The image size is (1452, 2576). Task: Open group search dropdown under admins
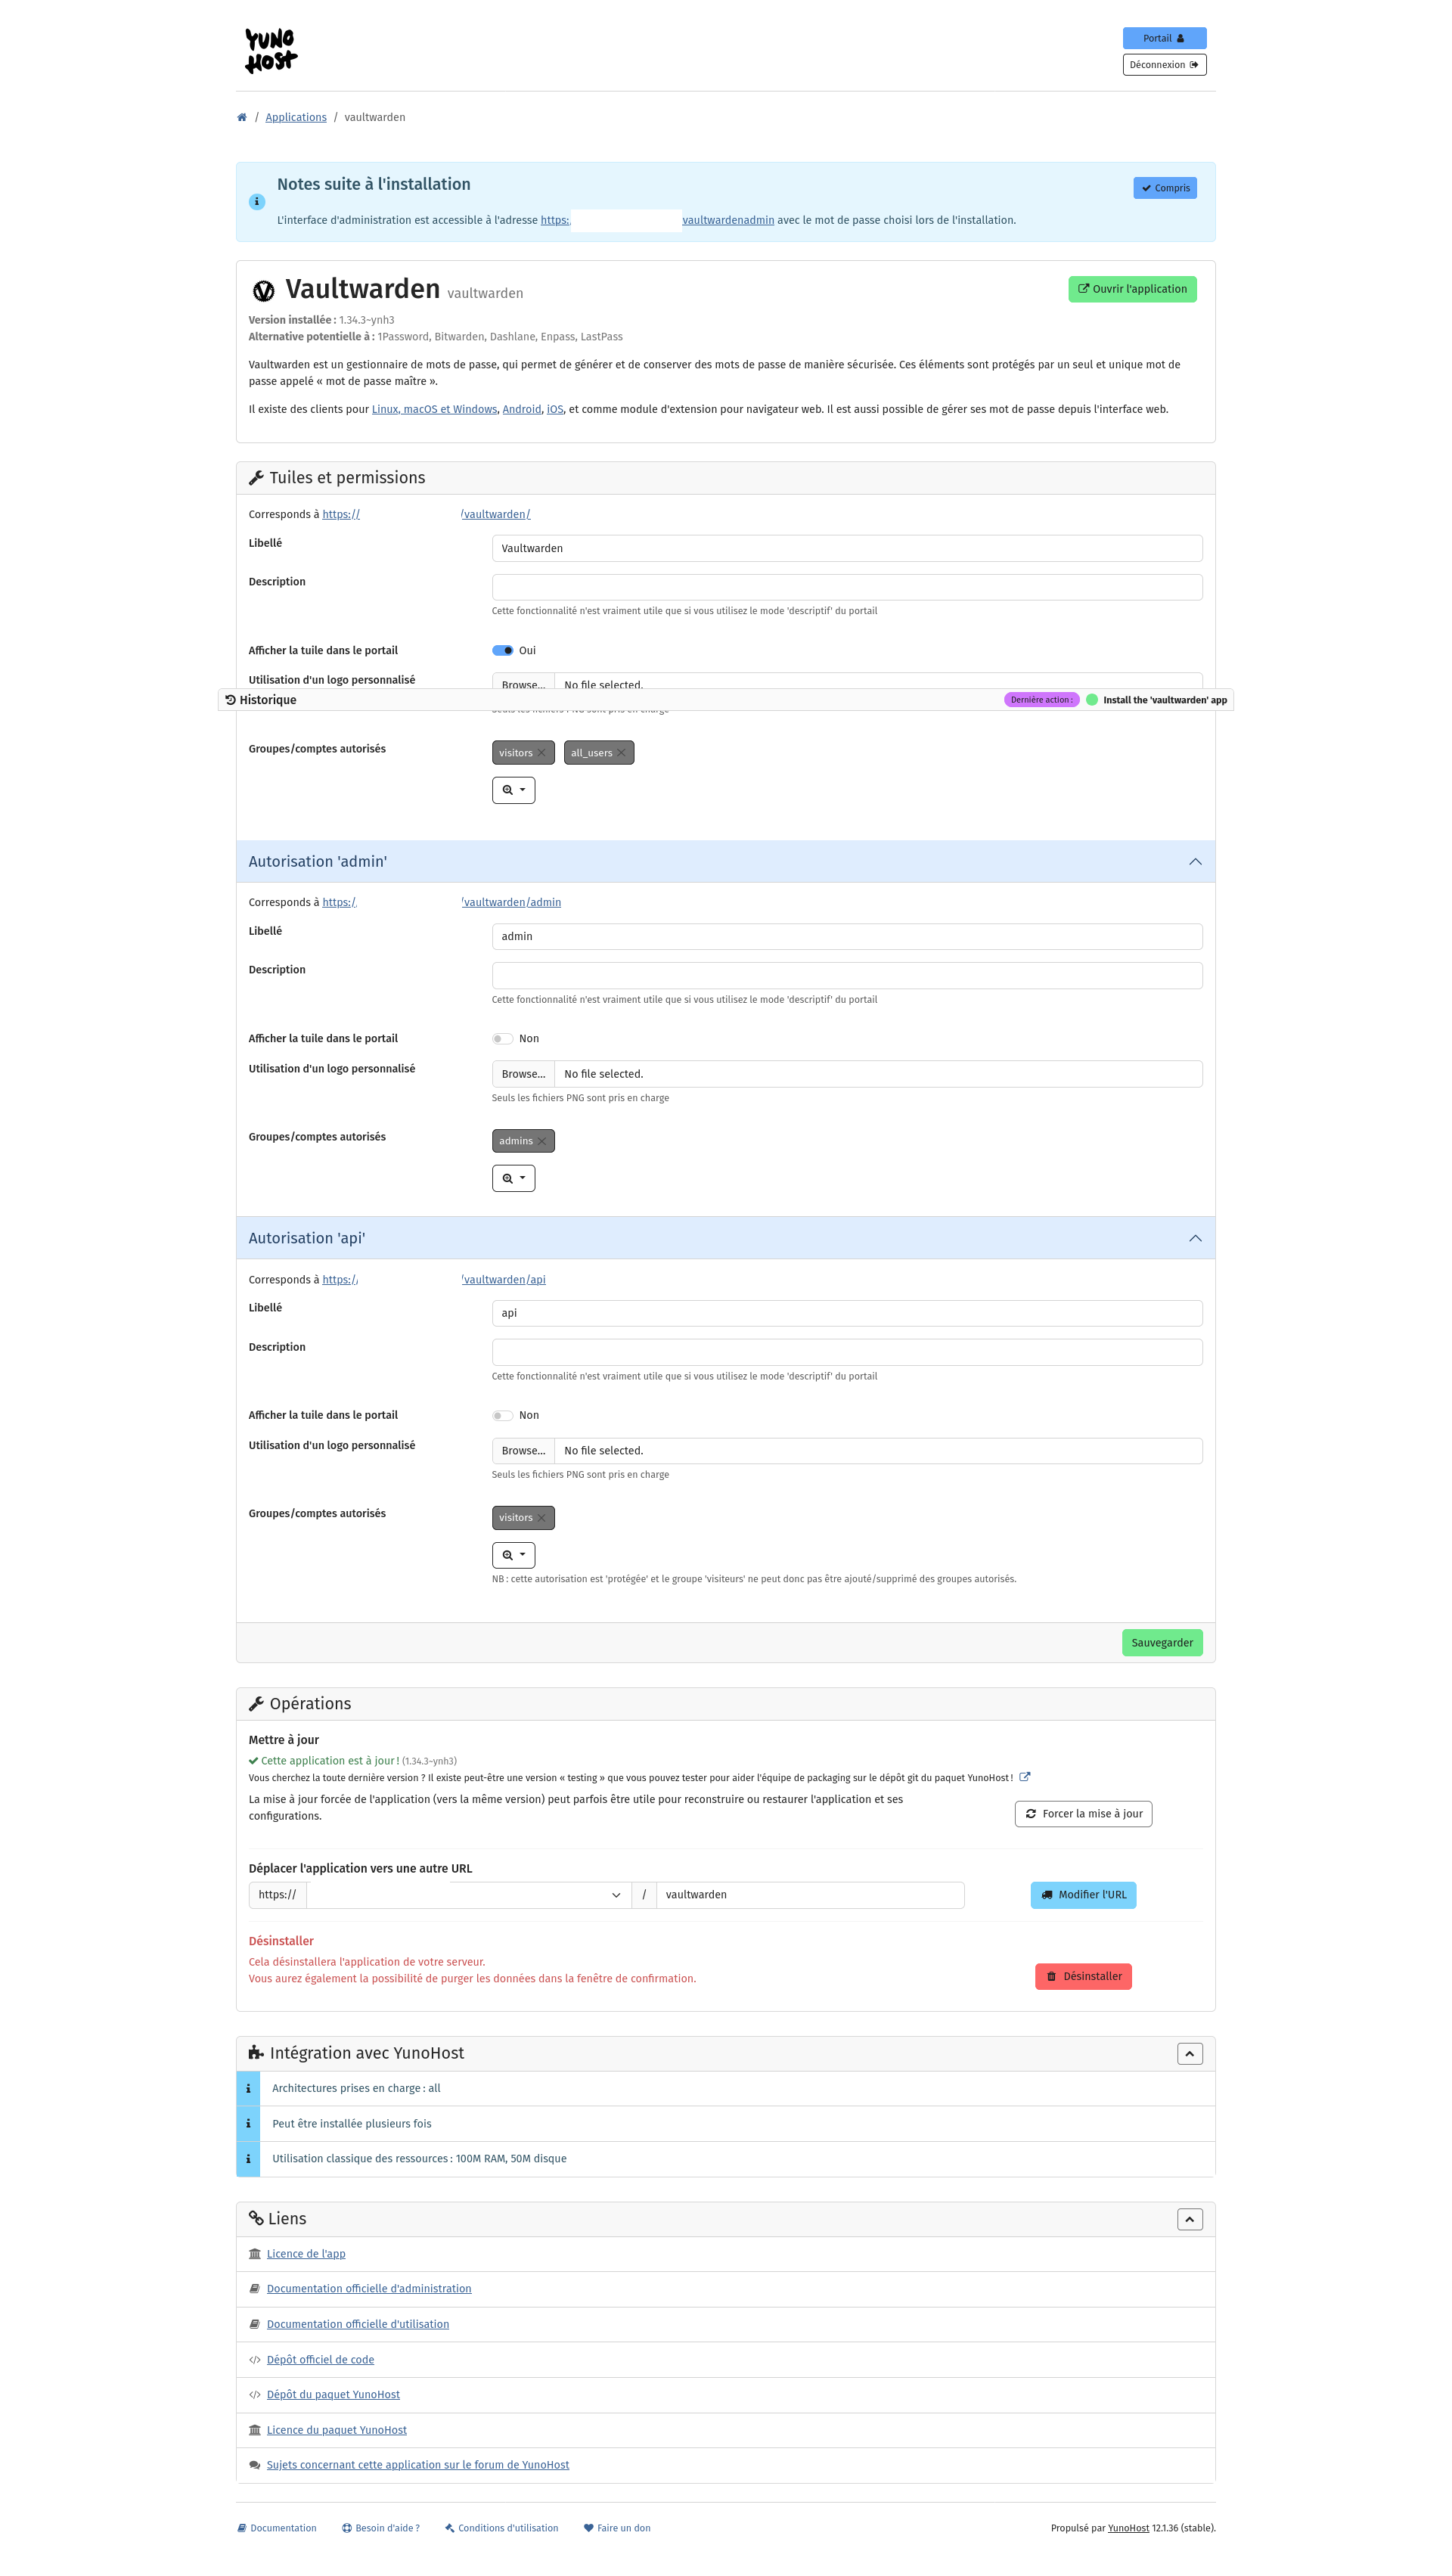(x=513, y=1178)
